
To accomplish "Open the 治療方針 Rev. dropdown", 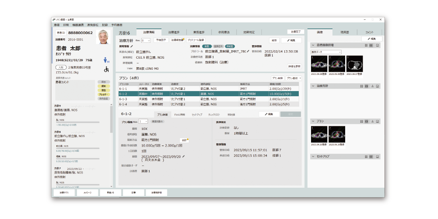I will (146, 40).
